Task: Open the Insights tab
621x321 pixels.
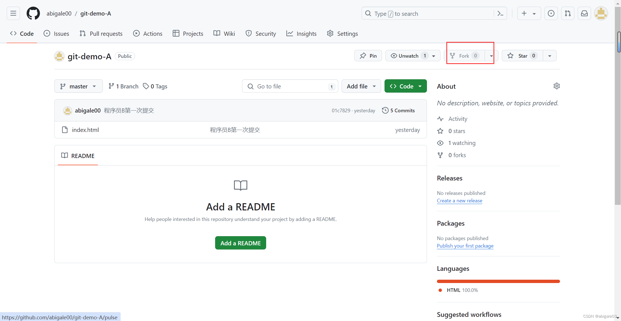Action: click(x=301, y=33)
